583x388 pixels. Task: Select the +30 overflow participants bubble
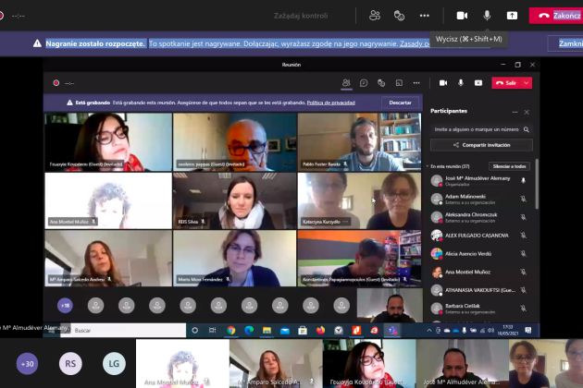point(28,363)
